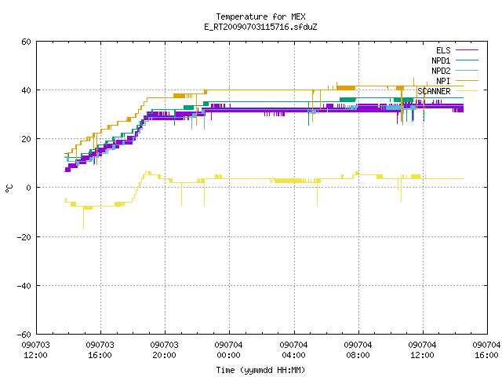Screen dimensions: 502x377
Task: Click the yellow SCANNER legend line sample
Action: coord(467,91)
